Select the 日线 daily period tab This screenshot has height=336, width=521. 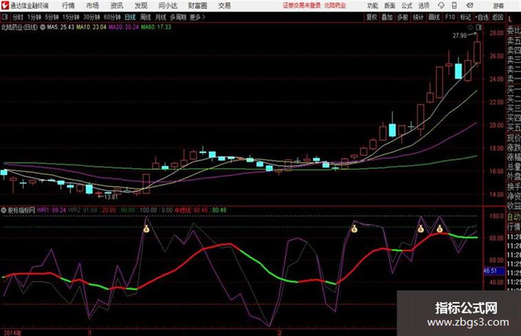130,17
